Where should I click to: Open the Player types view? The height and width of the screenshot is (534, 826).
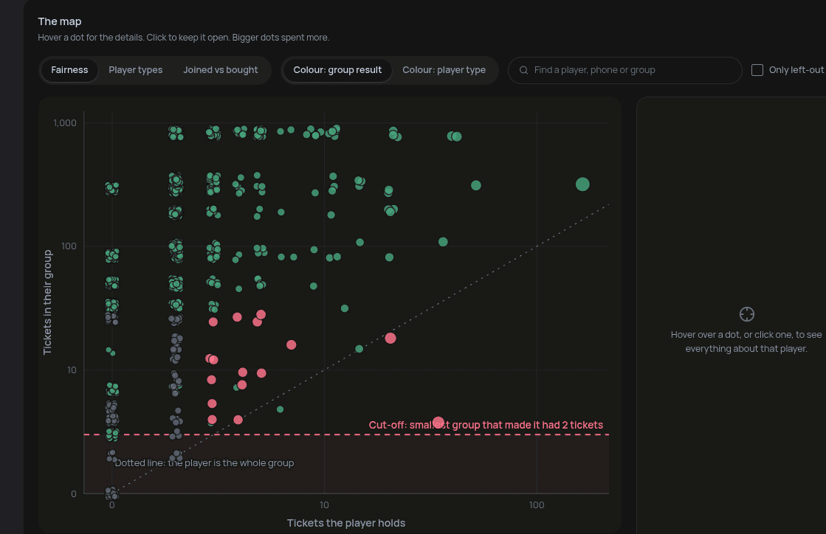click(x=135, y=70)
